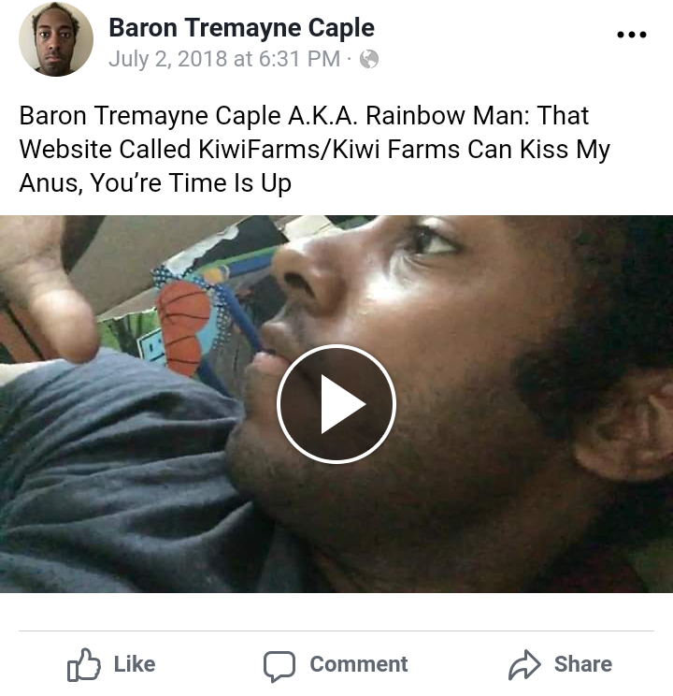673x696 pixels.
Task: Click the thumbs-up Like icon
Action: pyautogui.click(x=83, y=664)
